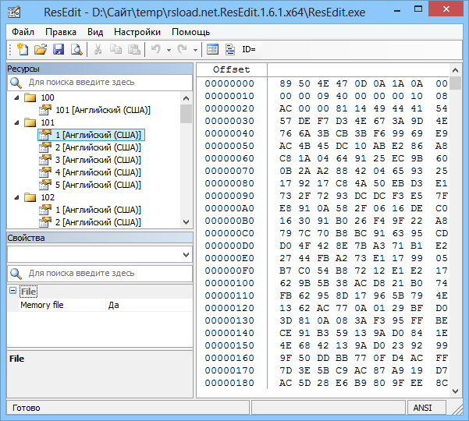Select the 101 folder icon

tap(30, 122)
